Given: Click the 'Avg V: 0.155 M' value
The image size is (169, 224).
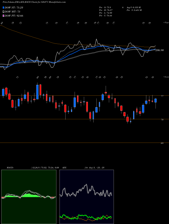Looking at the screenshot, I should [x=133, y=7].
